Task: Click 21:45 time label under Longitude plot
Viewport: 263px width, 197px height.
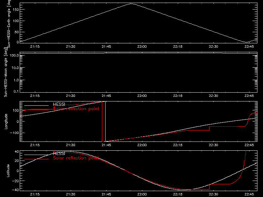Action: point(106,145)
